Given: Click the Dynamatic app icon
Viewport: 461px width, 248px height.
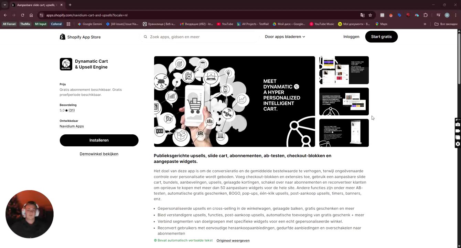Looking at the screenshot, I should pyautogui.click(x=66, y=64).
